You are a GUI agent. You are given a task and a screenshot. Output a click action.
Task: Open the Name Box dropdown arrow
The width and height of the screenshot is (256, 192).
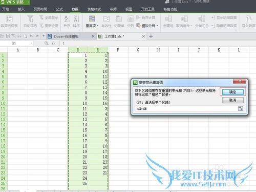click(x=31, y=43)
